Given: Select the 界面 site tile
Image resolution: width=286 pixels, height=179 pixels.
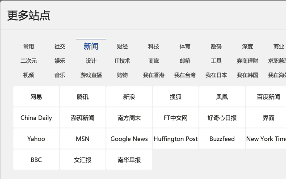Looking at the screenshot, I should point(266,118).
